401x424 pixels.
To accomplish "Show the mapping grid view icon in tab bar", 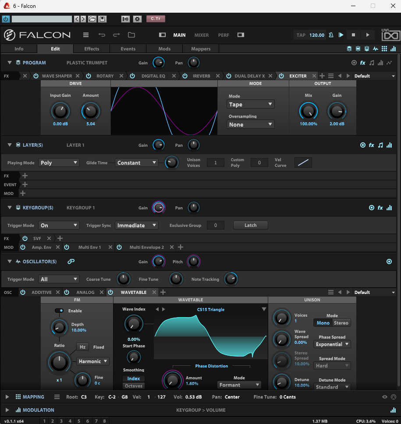I will coord(384,49).
